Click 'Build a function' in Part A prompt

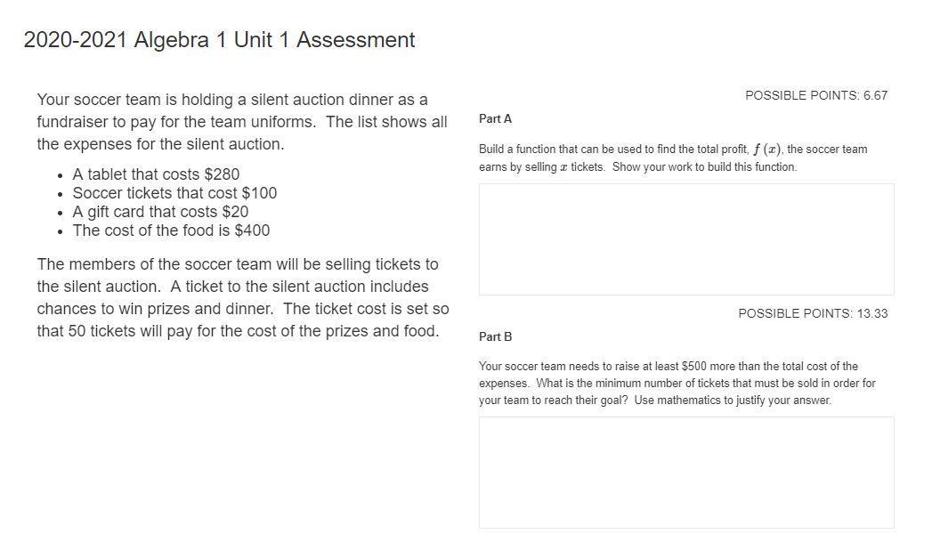518,149
